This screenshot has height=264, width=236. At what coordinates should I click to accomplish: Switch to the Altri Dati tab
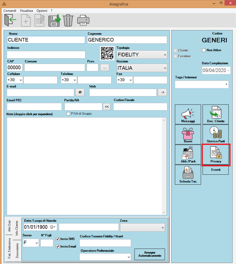coord(9,226)
